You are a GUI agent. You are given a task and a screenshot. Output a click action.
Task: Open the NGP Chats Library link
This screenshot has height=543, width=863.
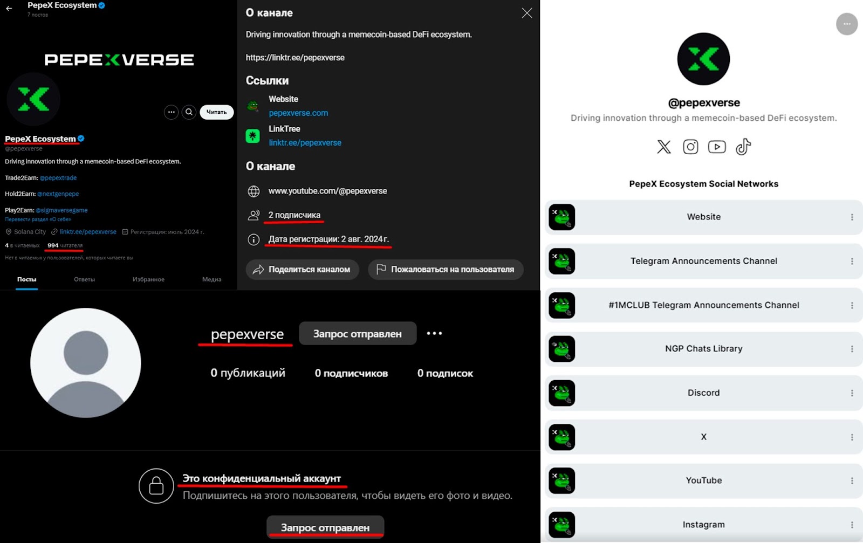pos(703,349)
